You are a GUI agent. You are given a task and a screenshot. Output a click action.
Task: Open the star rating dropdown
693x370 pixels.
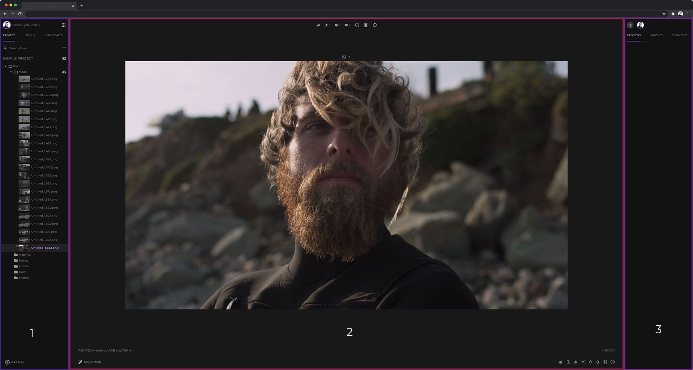click(327, 25)
